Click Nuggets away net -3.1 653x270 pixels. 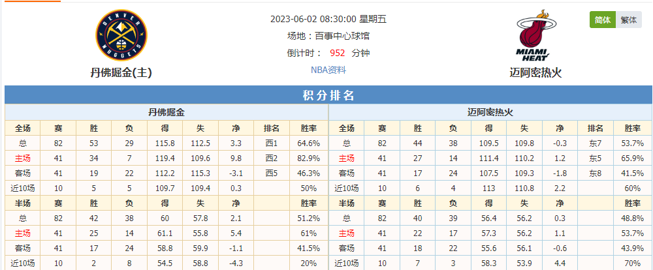(x=236, y=173)
